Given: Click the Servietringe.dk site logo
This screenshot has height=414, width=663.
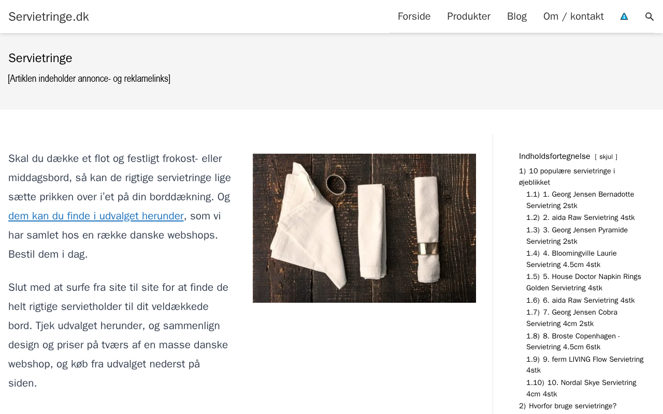Looking at the screenshot, I should pyautogui.click(x=49, y=17).
